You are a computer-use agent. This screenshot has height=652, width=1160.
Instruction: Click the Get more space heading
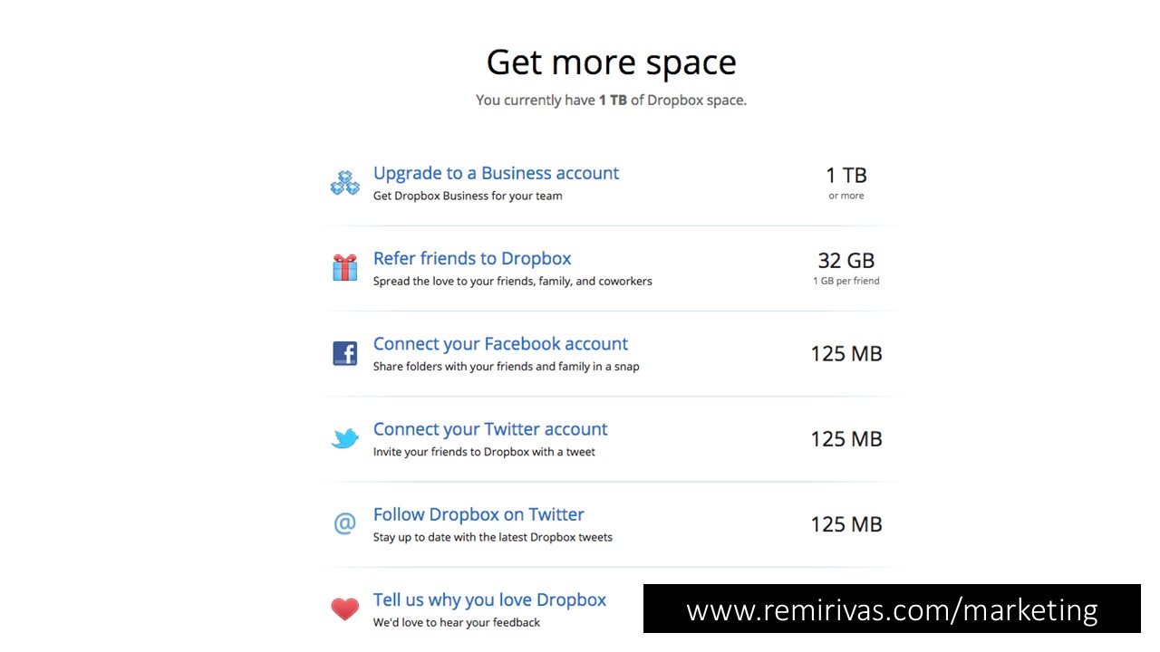pos(612,62)
